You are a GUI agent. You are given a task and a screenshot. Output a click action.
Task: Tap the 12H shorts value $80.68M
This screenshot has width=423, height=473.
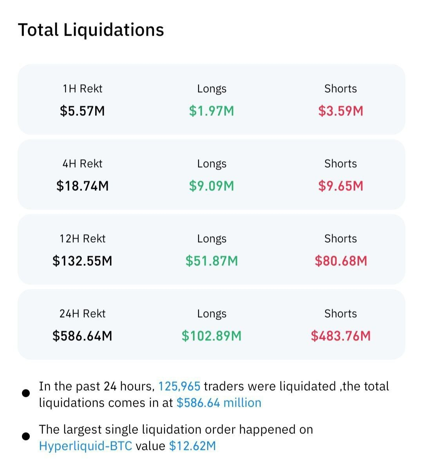click(340, 261)
